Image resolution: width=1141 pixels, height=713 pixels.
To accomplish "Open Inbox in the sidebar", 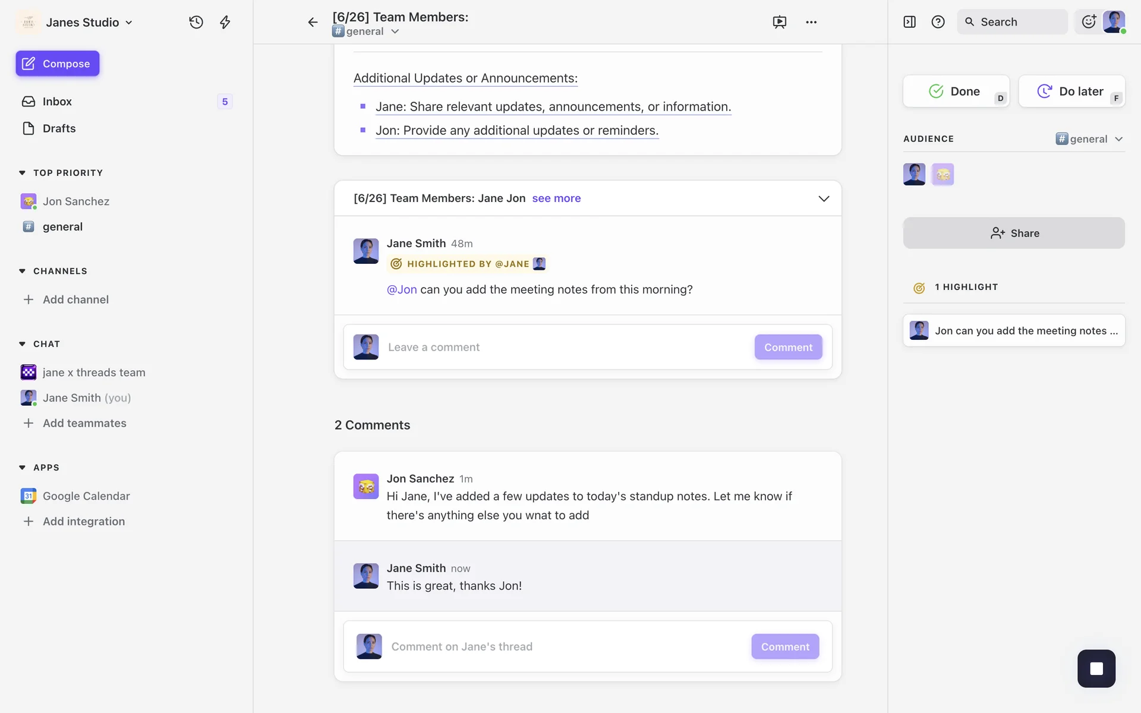I will click(57, 102).
